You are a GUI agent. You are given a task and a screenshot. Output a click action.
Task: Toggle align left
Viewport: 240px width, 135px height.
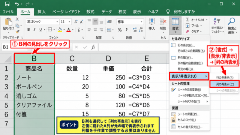(x=89, y=30)
